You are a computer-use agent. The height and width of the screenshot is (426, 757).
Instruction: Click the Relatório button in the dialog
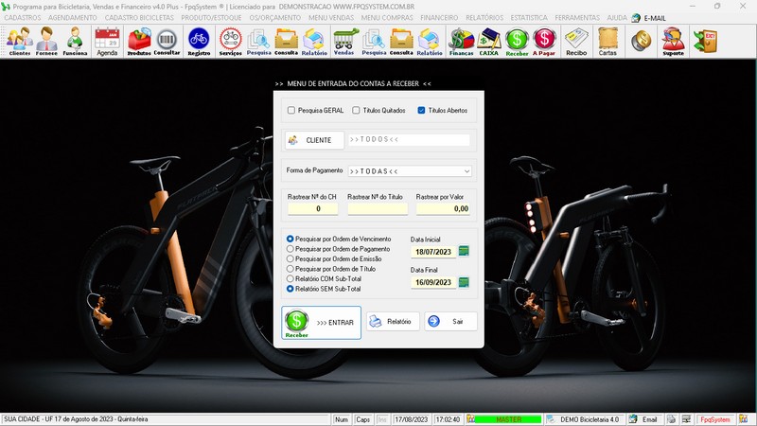(392, 322)
